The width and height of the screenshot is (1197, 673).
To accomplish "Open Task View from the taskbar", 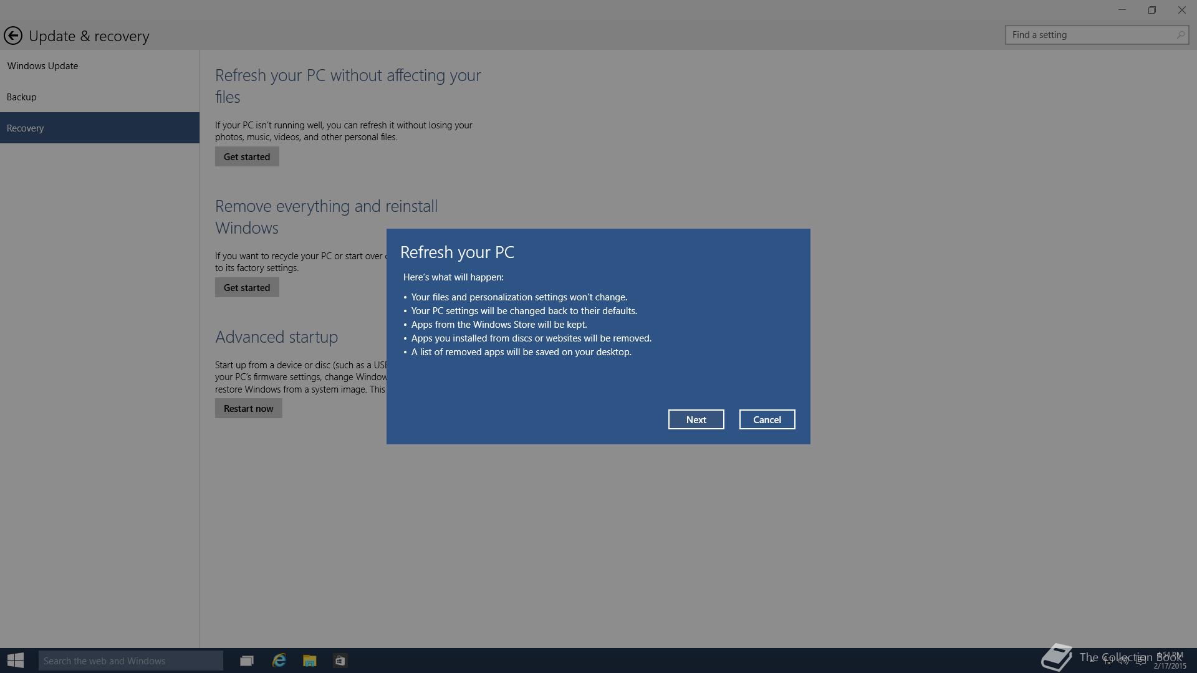I will coord(247,661).
